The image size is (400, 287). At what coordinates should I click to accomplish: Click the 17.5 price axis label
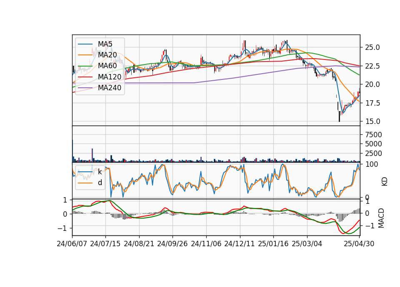(372, 103)
